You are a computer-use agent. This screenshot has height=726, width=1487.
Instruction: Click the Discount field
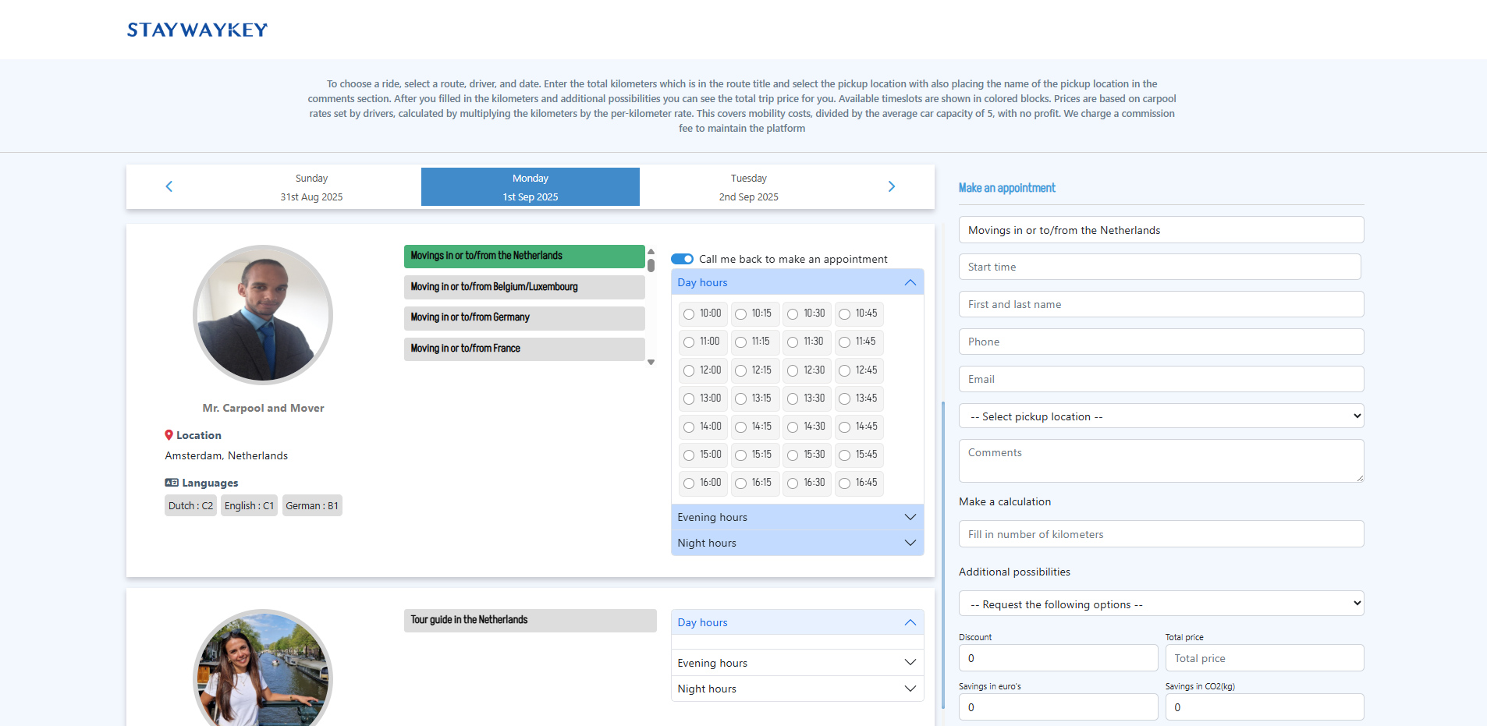[1058, 658]
